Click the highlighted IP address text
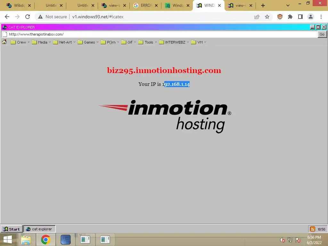Screen dimensions: 328x246 pyautogui.click(x=177, y=84)
